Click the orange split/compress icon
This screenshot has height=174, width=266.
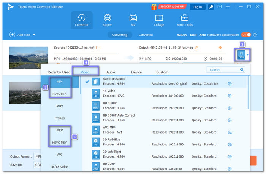220,48
